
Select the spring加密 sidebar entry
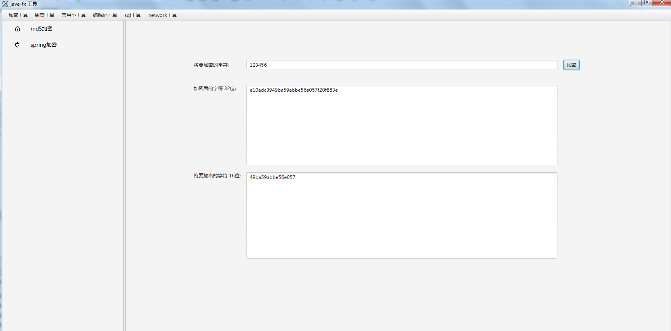point(43,45)
